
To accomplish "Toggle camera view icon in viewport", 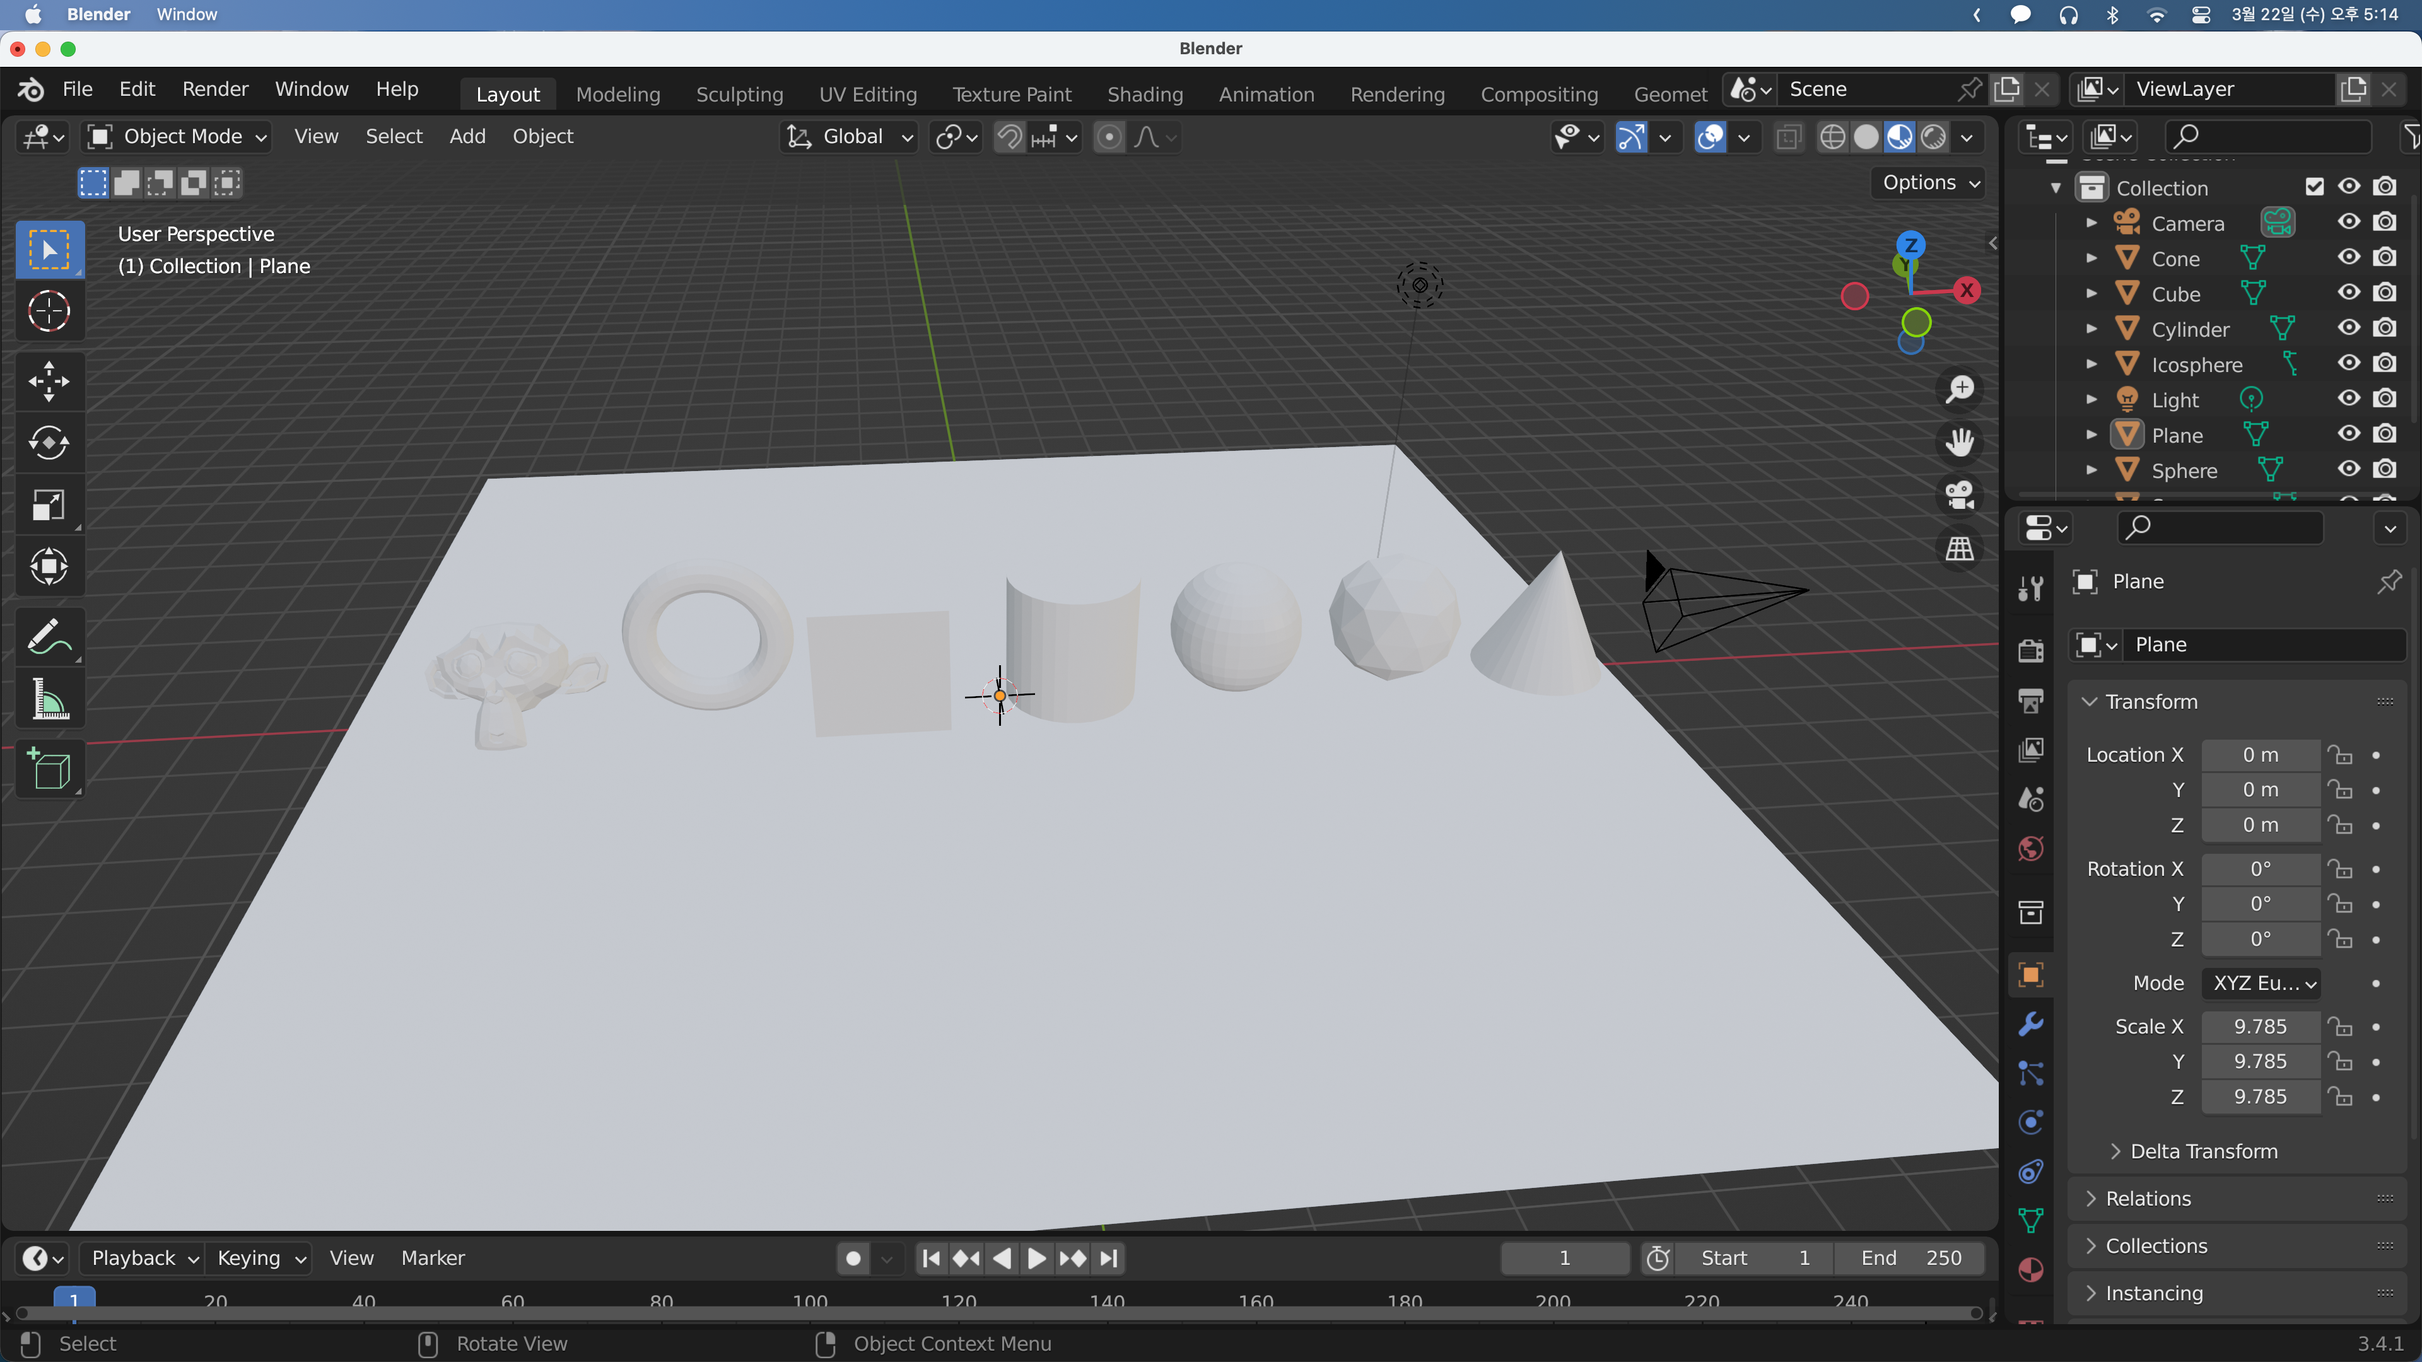I will click(x=1960, y=496).
